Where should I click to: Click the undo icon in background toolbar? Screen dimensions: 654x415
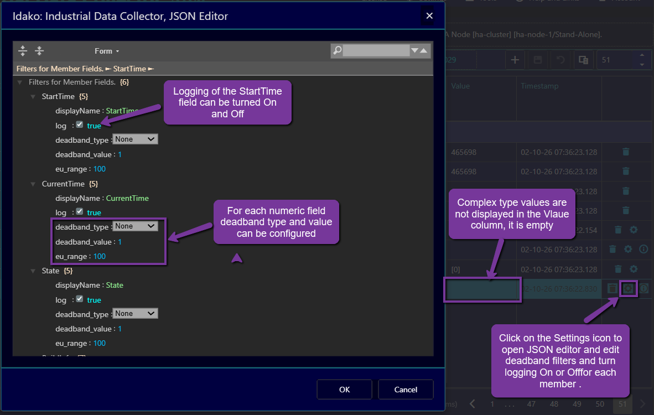560,60
